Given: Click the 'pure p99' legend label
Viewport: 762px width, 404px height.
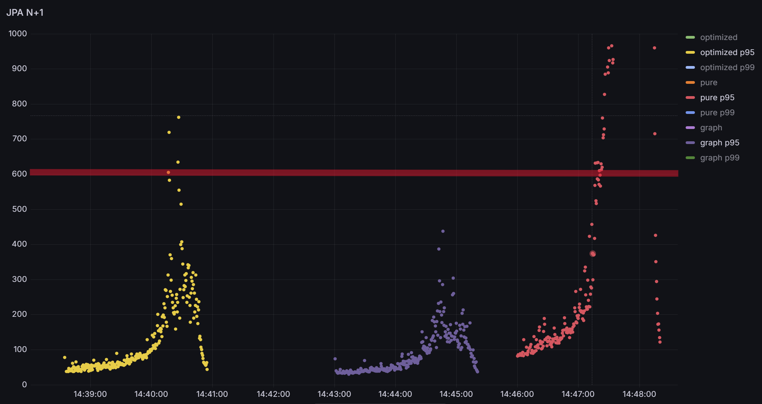Looking at the screenshot, I should click(717, 113).
